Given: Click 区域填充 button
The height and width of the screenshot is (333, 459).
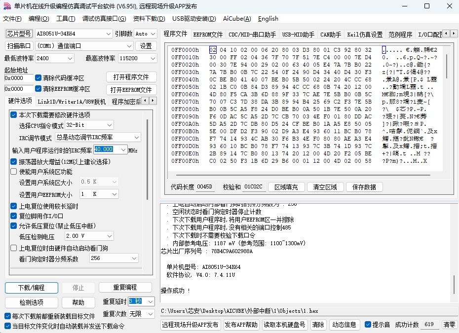Looking at the screenshot, I should coord(286,187).
